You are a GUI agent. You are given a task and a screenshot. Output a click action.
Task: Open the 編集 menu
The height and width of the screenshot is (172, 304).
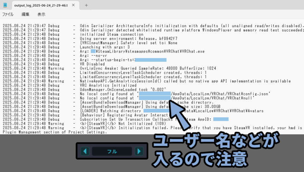25,14
